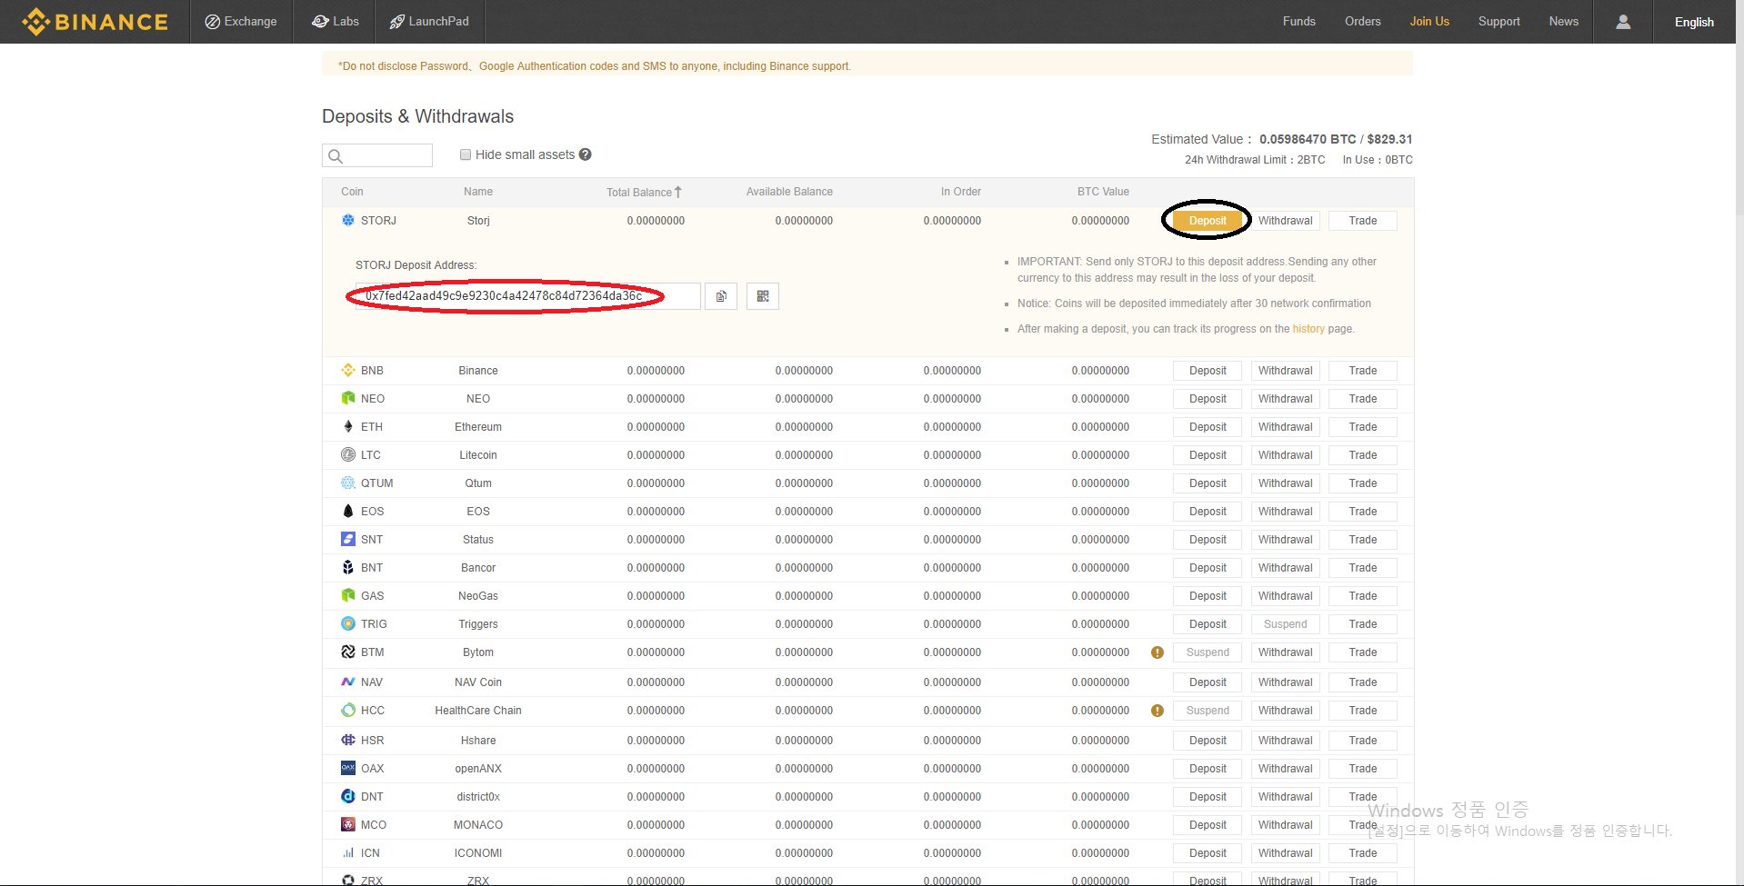Click Deposit for NAV
Screen dimensions: 1744x886
pos(1208,682)
